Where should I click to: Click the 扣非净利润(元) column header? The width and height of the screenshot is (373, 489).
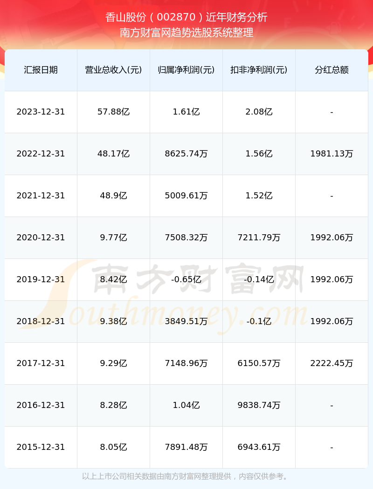[x=259, y=70]
